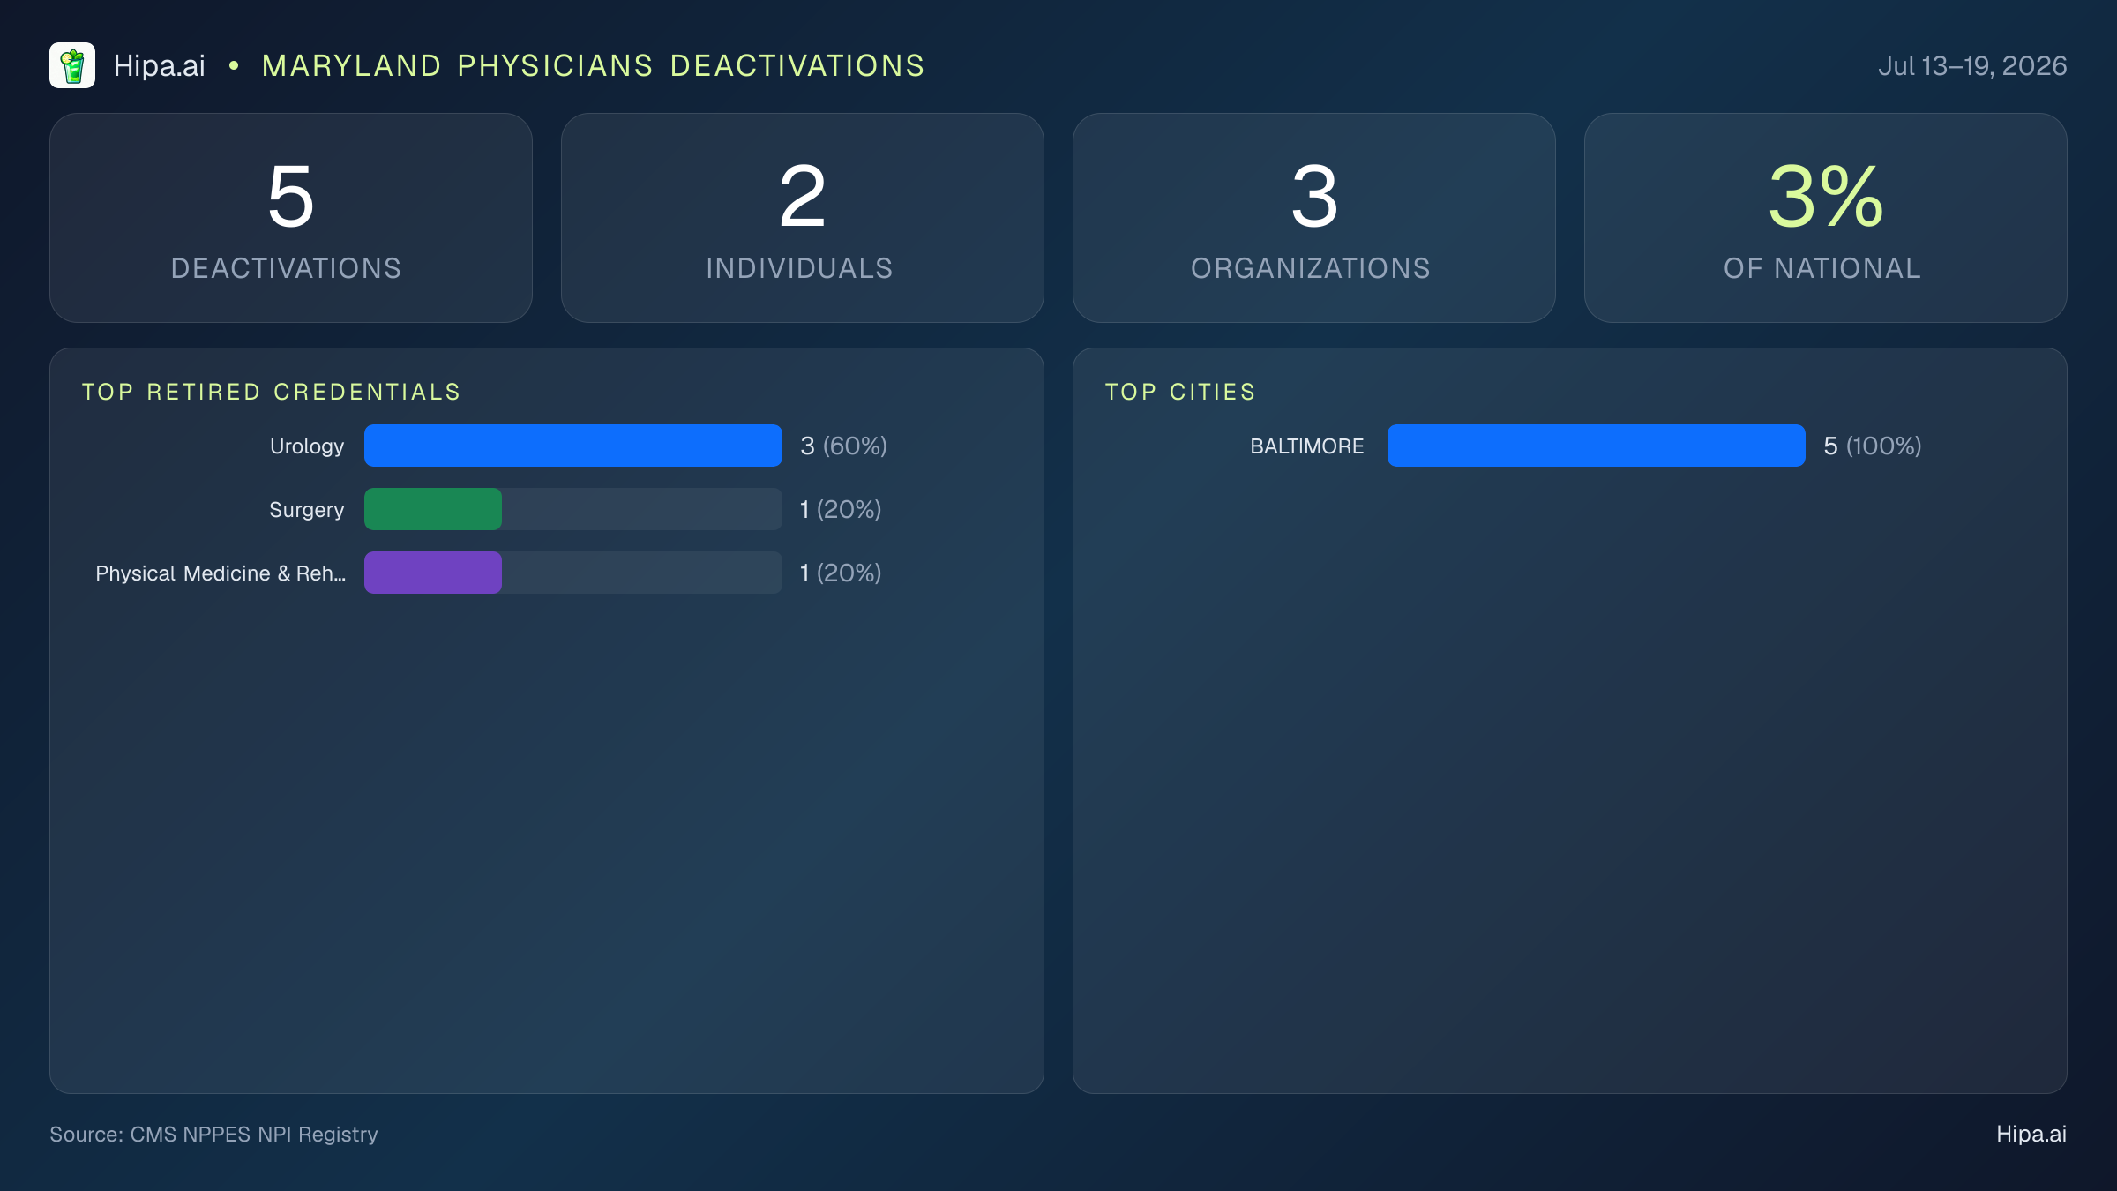
Task: Click the blue Urology bar
Action: coord(573,446)
